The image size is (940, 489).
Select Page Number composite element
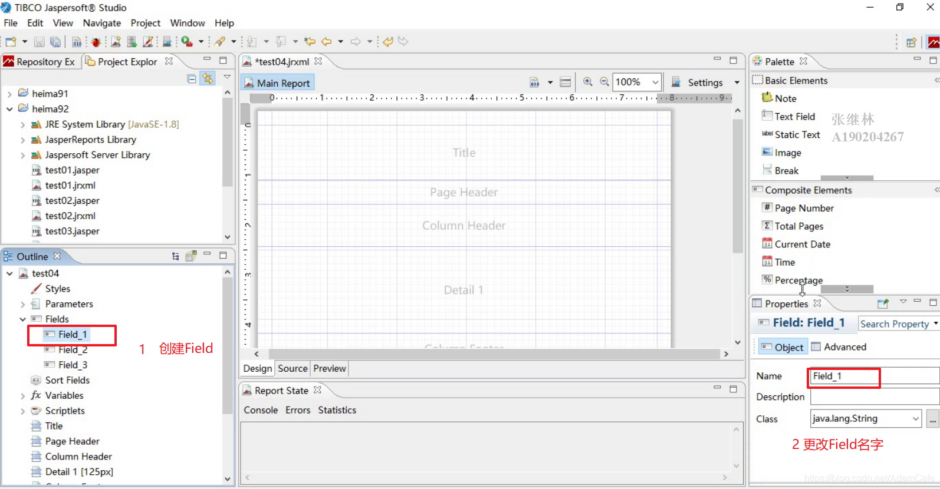[798, 208]
